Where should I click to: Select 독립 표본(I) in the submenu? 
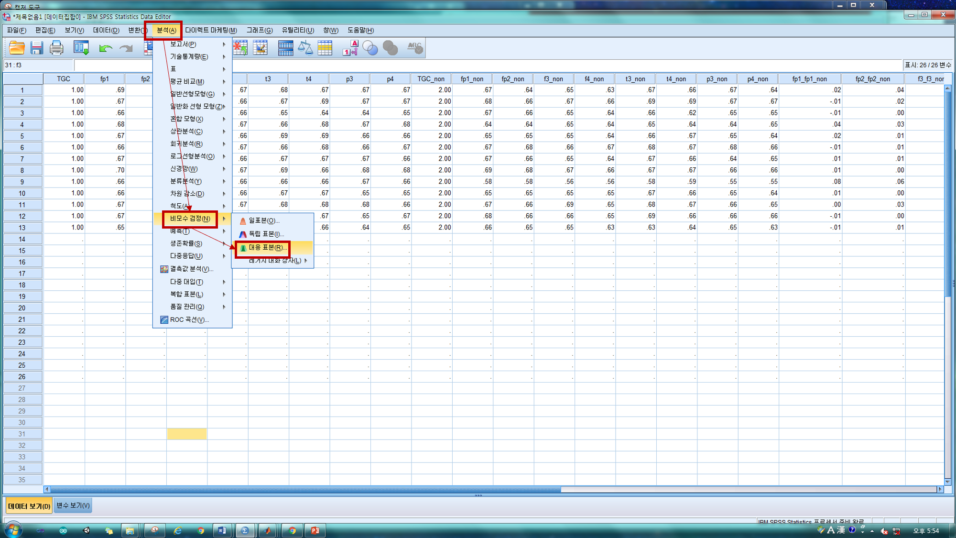pos(266,234)
